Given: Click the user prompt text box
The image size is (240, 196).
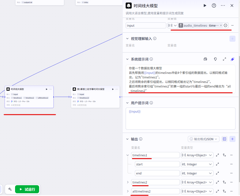Looking at the screenshot, I should pyautogui.click(x=181, y=119).
